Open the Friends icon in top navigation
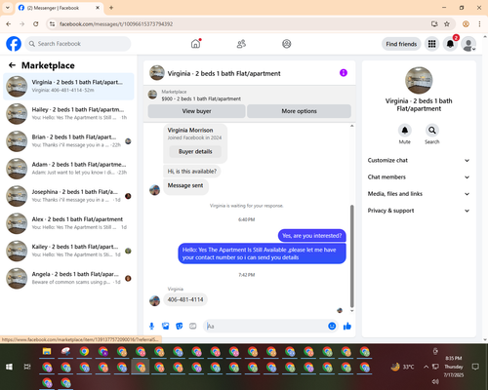Image resolution: width=488 pixels, height=390 pixels. (x=241, y=44)
